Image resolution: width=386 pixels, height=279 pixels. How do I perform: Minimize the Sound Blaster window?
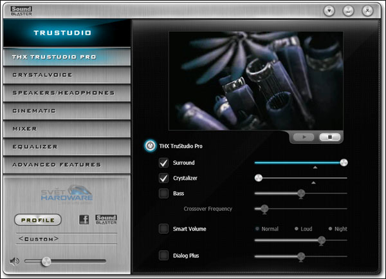(x=348, y=11)
